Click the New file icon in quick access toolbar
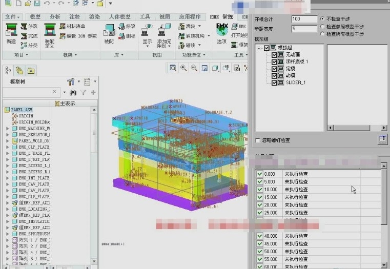This screenshot has height=269, width=390. coord(18,3)
